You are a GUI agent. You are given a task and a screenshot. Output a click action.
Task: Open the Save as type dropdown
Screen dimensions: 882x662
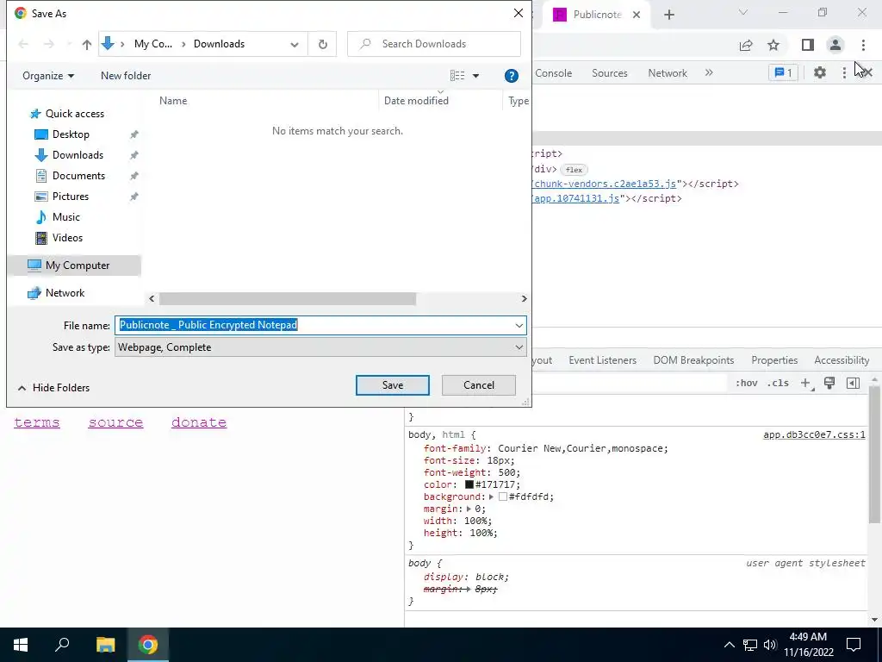320,347
